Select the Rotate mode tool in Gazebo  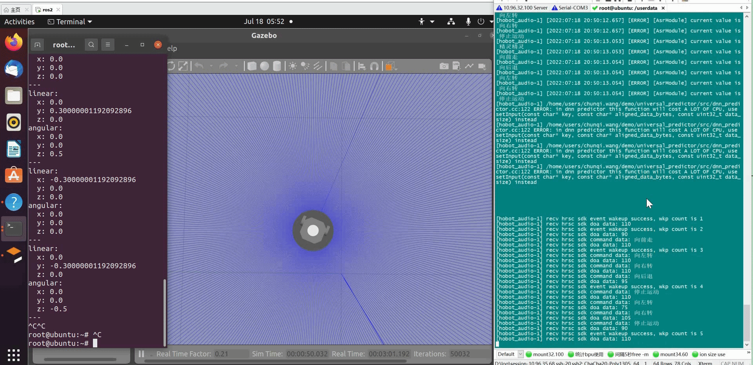coord(171,66)
